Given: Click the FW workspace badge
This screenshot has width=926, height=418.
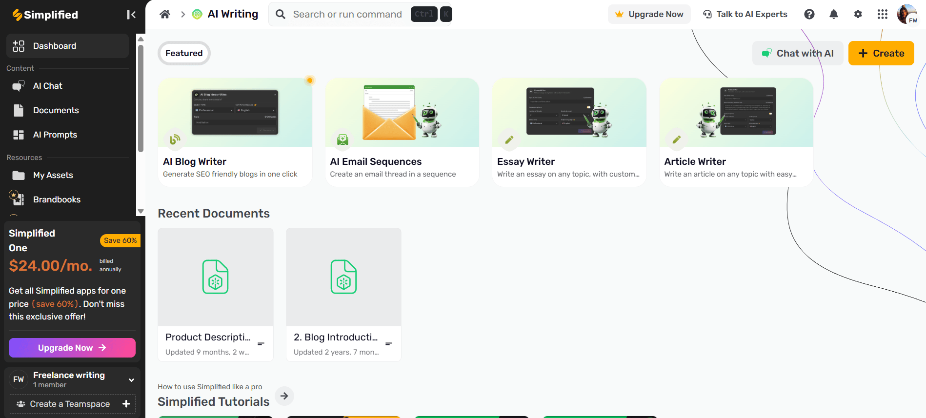Looking at the screenshot, I should [x=19, y=379].
